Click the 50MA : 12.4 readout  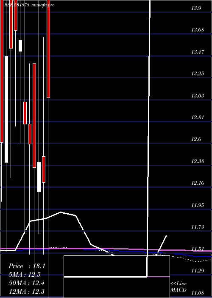(27, 283)
